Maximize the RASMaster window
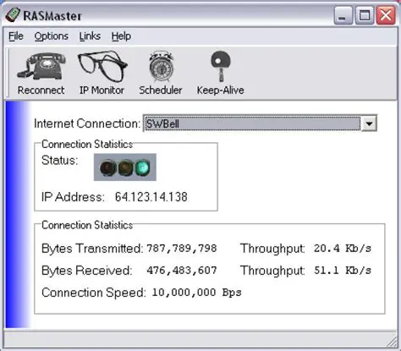 [x=365, y=15]
